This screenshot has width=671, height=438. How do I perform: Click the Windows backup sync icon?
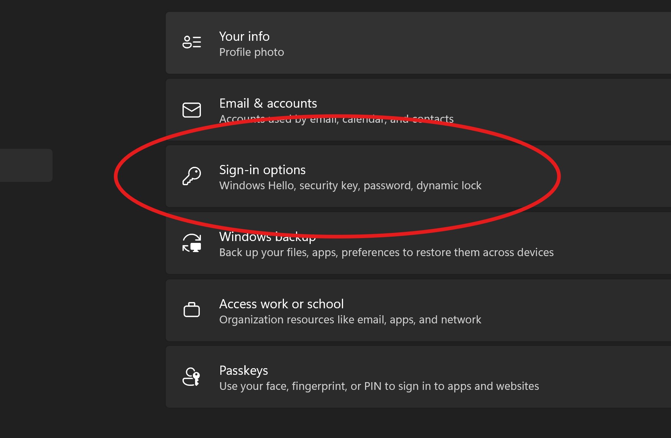point(192,243)
